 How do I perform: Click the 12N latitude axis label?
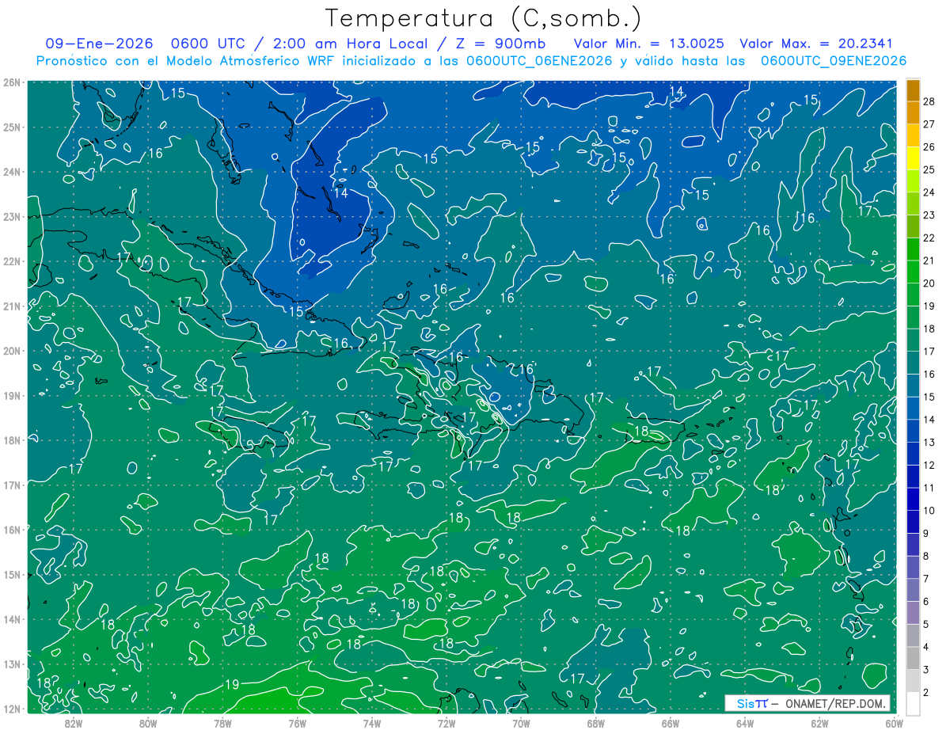11,709
